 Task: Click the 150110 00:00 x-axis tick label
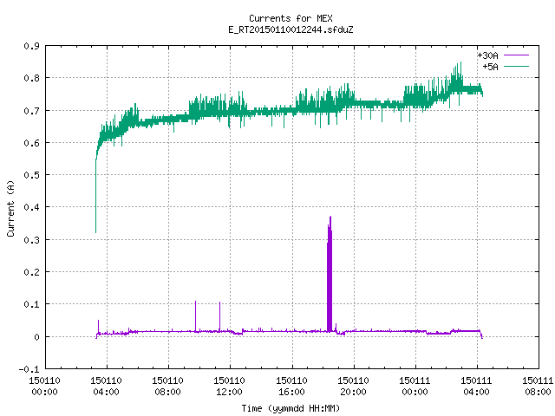[x=44, y=387]
